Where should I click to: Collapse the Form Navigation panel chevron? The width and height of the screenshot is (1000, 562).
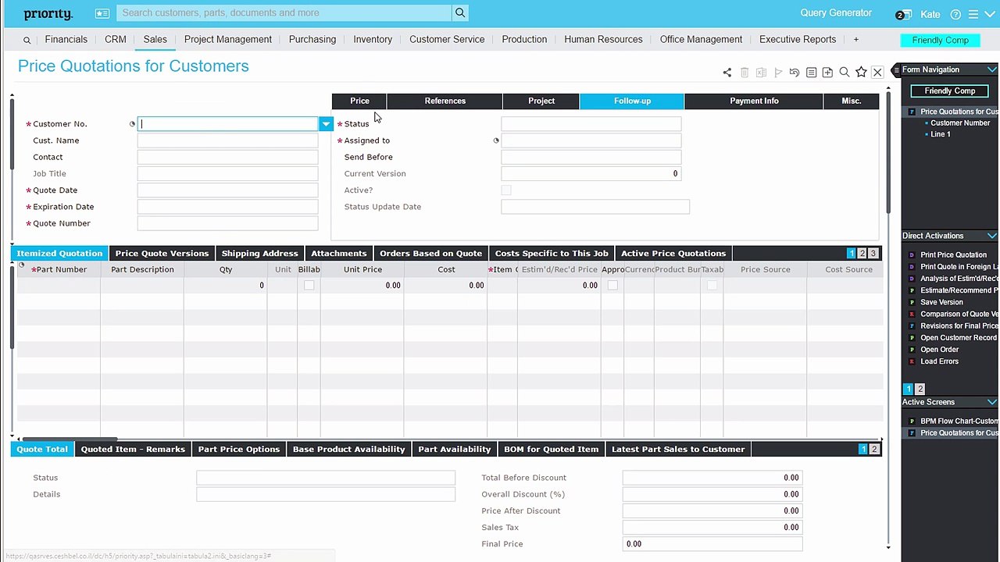click(x=991, y=70)
